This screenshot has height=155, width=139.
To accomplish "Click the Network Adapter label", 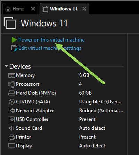I will coord(35,111).
